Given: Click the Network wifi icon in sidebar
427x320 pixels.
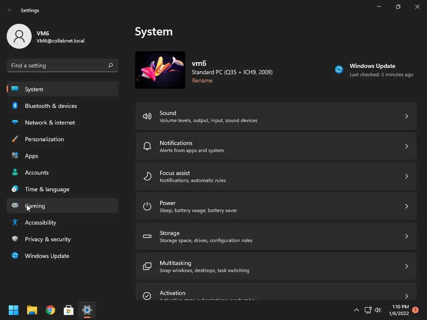Looking at the screenshot, I should pos(15,122).
